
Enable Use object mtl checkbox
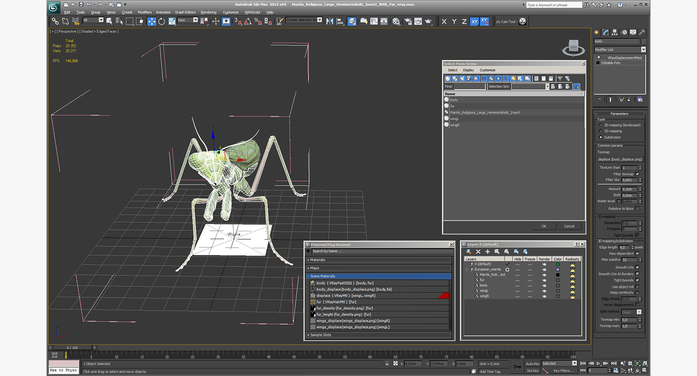pos(637,287)
